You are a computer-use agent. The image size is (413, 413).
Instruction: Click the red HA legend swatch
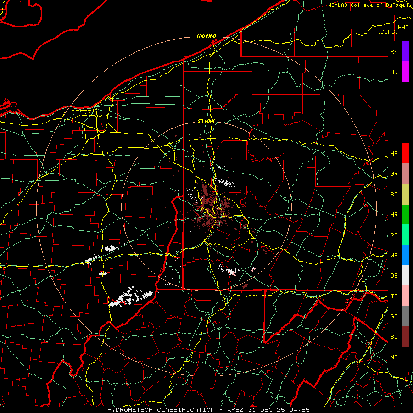(x=405, y=153)
